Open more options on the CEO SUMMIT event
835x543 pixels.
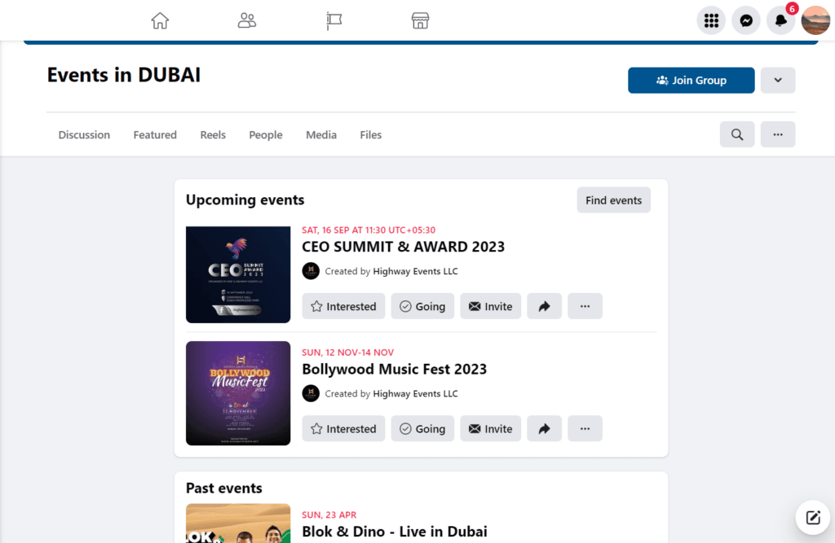[585, 306]
